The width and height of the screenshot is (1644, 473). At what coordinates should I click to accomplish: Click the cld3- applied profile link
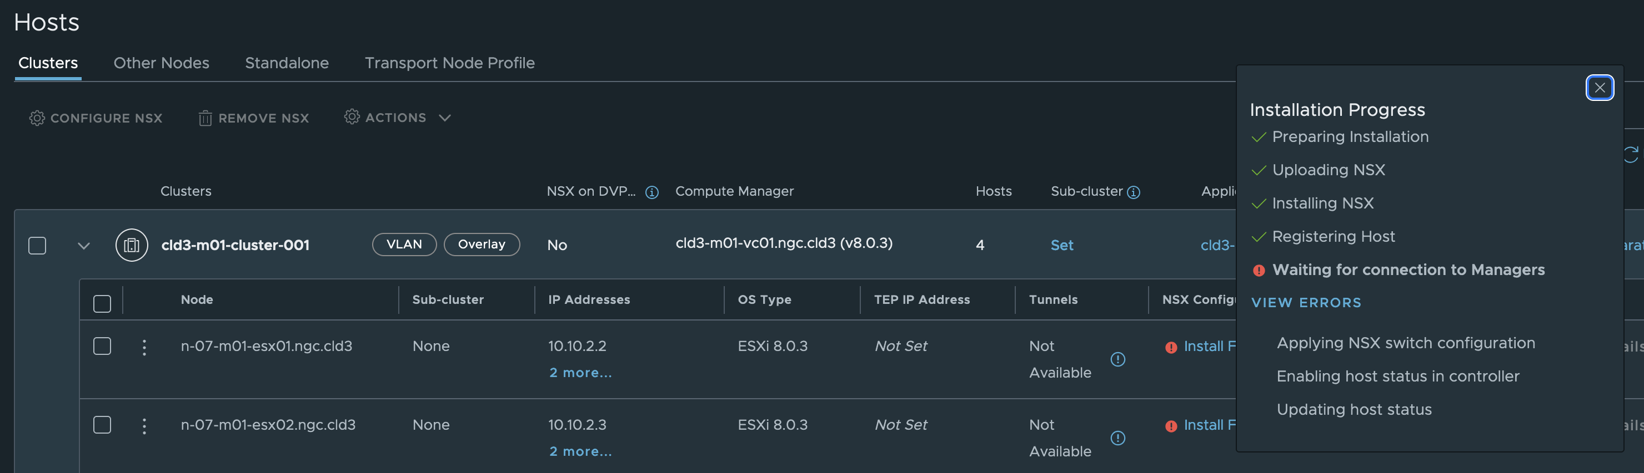pyautogui.click(x=1217, y=246)
